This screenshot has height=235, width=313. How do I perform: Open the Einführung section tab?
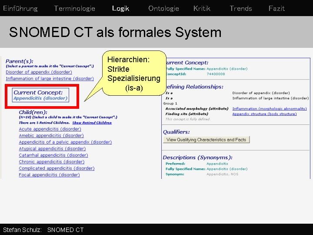tap(20, 8)
